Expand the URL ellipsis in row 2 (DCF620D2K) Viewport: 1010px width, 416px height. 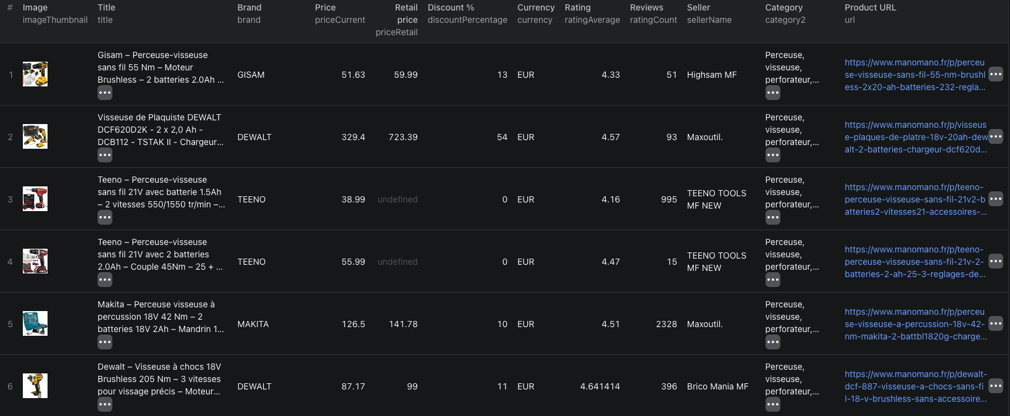point(996,137)
